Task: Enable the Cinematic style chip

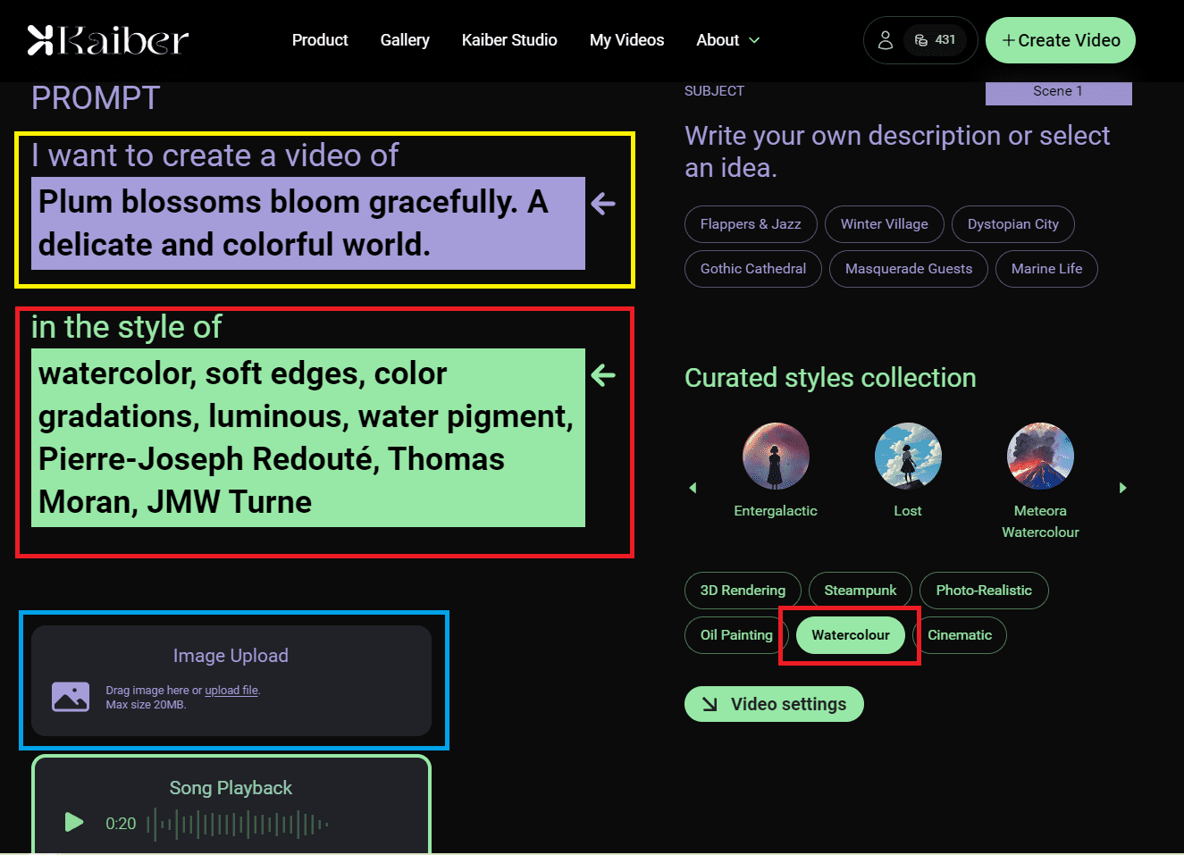Action: point(960,635)
